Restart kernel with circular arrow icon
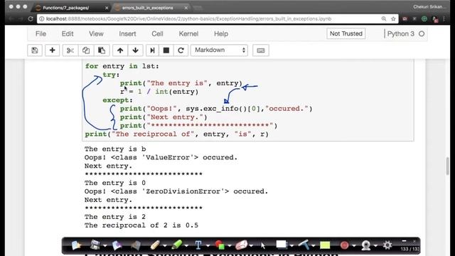Viewport: 455px width, 256px height. (181, 50)
